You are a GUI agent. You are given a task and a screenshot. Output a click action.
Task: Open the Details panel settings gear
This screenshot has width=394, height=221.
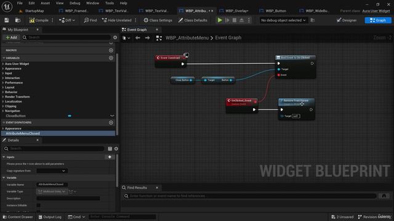[x=116, y=149]
